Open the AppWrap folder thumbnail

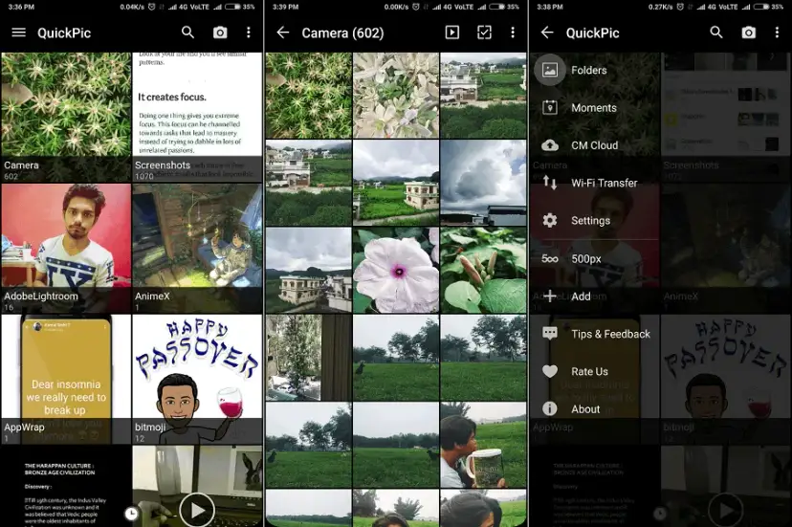(x=66, y=378)
